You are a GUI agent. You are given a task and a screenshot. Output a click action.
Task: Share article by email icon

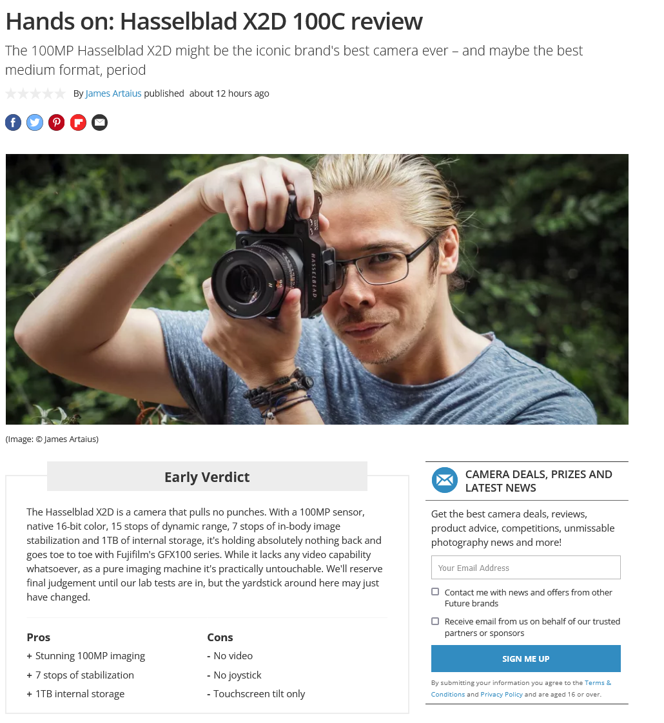coord(100,122)
